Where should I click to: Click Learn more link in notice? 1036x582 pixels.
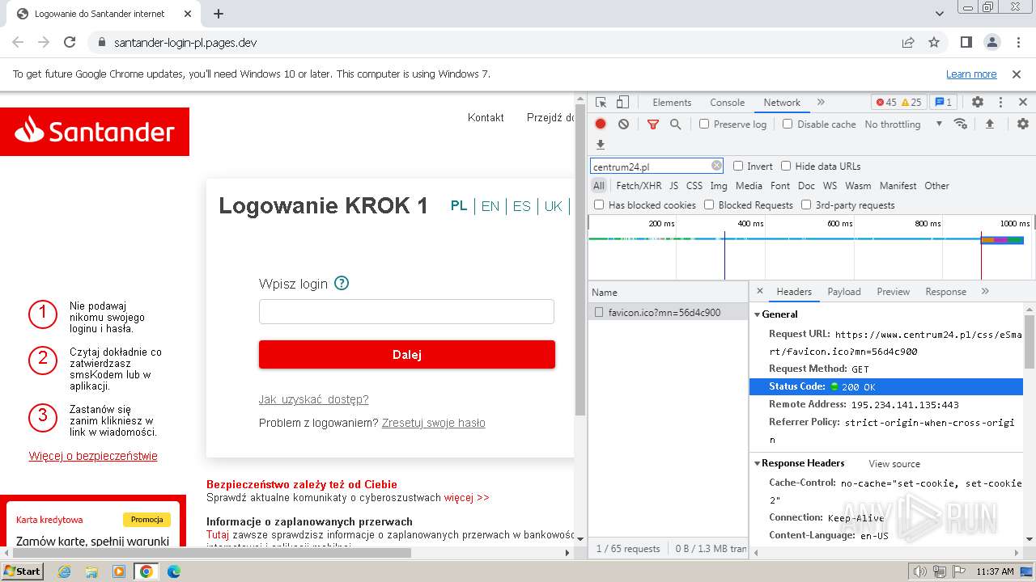point(971,74)
